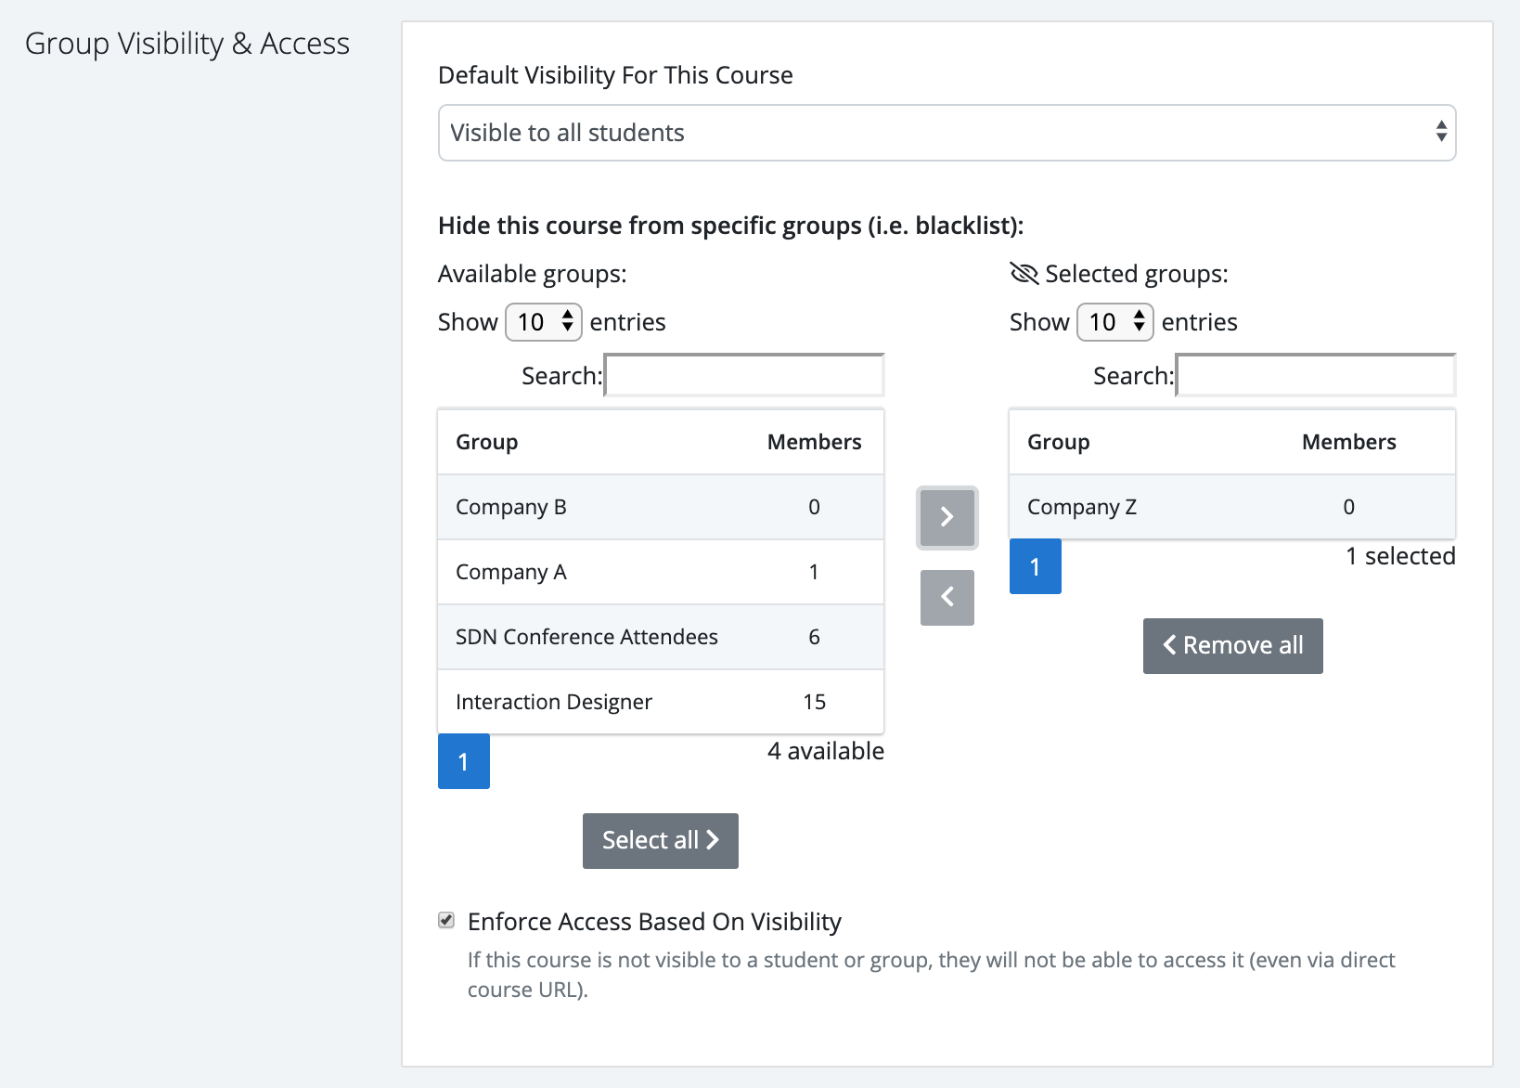Select the SDN Conference Attendees row
This screenshot has height=1088, width=1520.
(660, 637)
